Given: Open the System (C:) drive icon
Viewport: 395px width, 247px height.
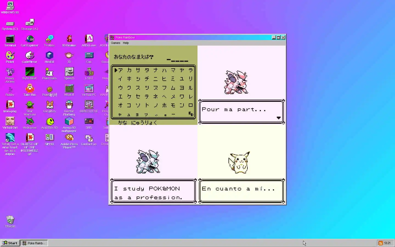Looking at the screenshot, I should coord(10,26).
